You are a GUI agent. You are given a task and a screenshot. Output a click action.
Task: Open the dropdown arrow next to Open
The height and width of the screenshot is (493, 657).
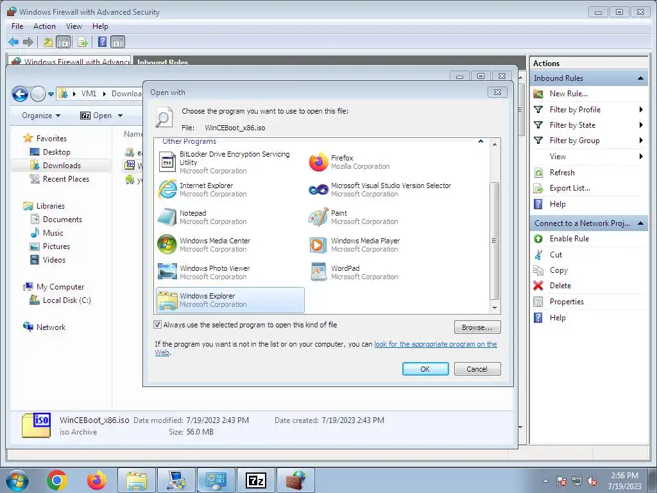pos(120,116)
